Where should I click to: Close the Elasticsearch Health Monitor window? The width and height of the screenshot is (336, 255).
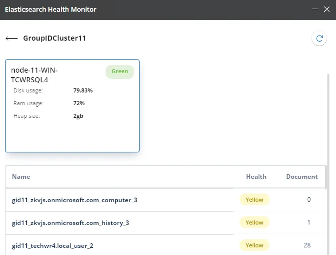(327, 9)
